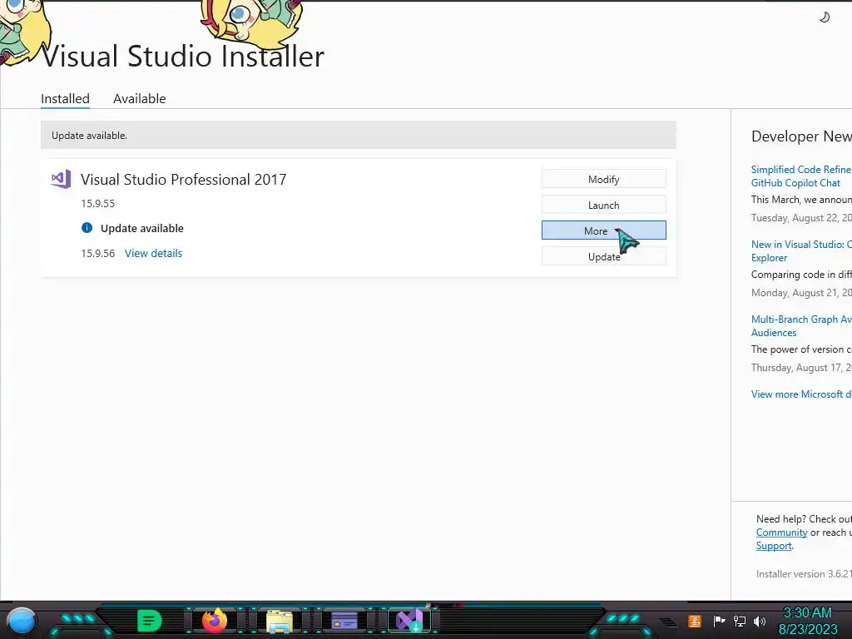
Task: Open File Explorer from the taskbar
Action: 280,621
